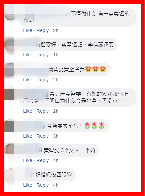
Task: Like the comment starting with 最讨厌黄智雯
Action: [x=28, y=111]
